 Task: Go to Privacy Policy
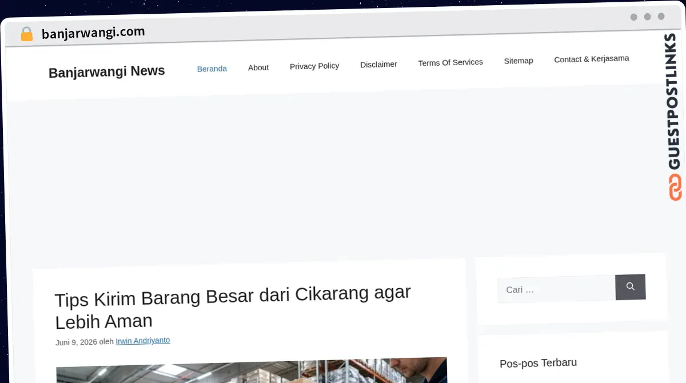click(314, 66)
